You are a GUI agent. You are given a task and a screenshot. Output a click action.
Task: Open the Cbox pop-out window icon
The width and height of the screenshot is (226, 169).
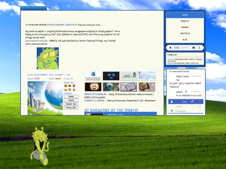point(192,101)
